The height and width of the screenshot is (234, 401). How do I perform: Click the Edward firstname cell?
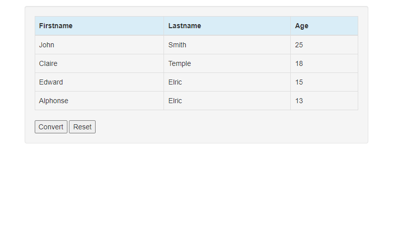[99, 82]
